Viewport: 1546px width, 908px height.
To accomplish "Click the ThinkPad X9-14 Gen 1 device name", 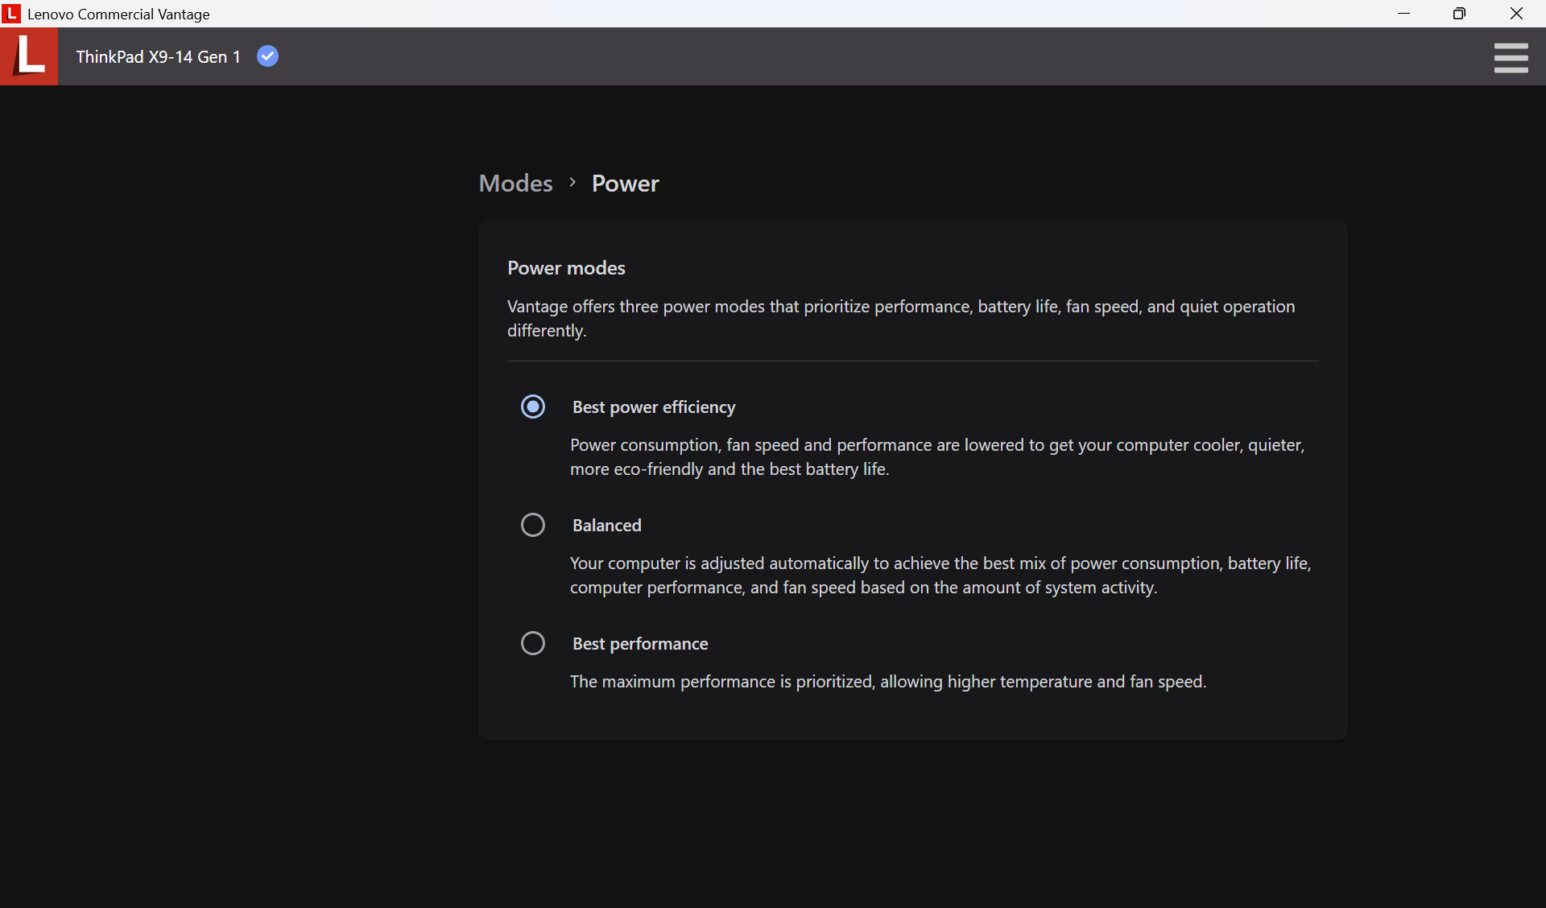I will coord(159,56).
